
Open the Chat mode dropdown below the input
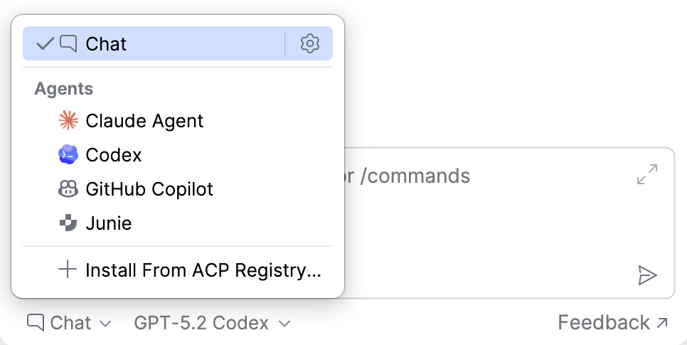(x=69, y=323)
